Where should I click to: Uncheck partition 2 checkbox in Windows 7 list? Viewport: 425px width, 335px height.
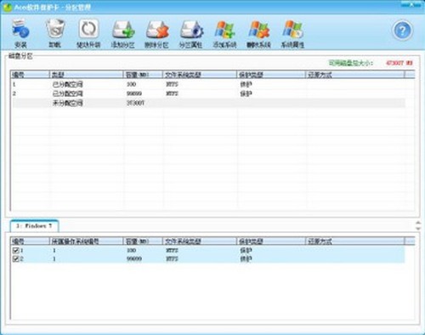click(16, 258)
